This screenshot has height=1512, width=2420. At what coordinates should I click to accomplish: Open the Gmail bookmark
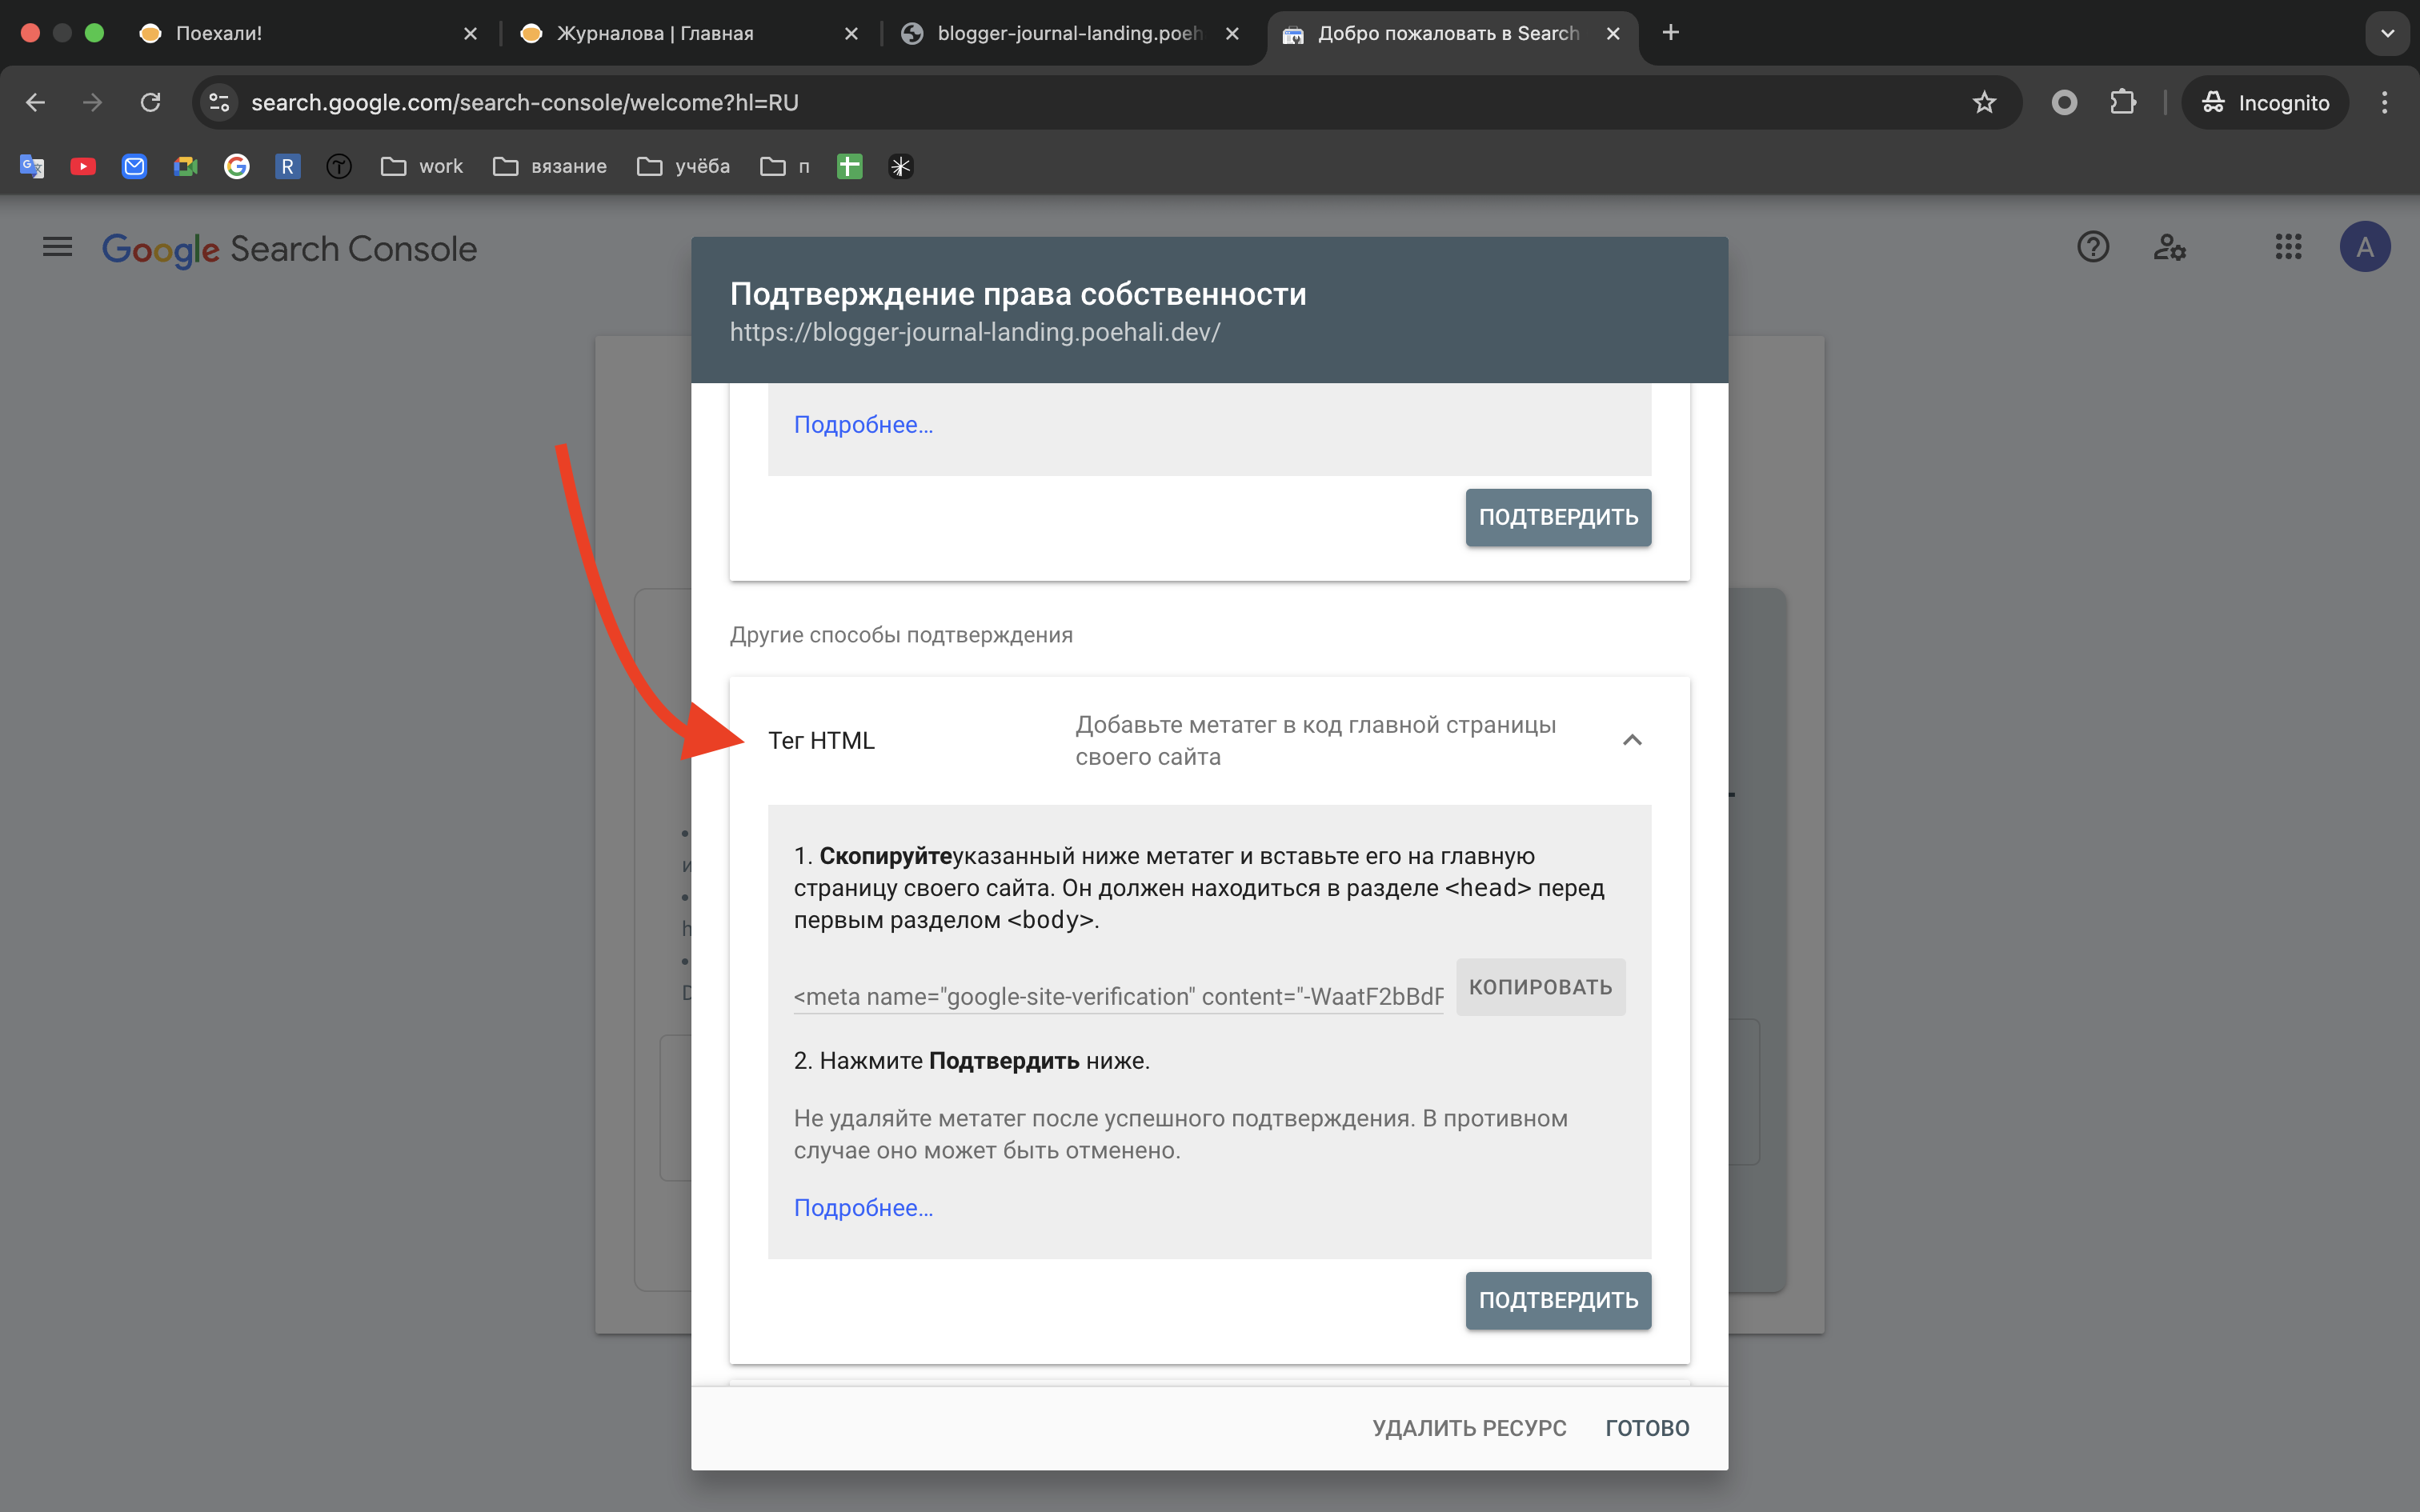pos(135,166)
